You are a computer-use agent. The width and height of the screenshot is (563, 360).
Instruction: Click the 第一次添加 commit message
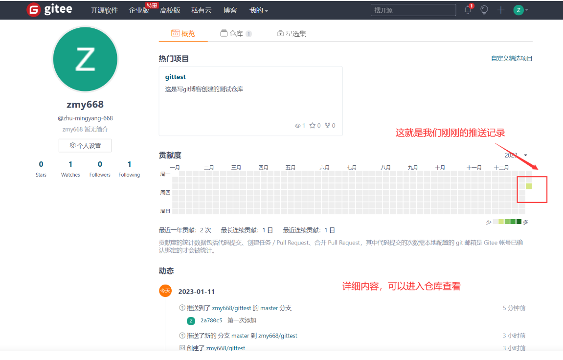[242, 320]
